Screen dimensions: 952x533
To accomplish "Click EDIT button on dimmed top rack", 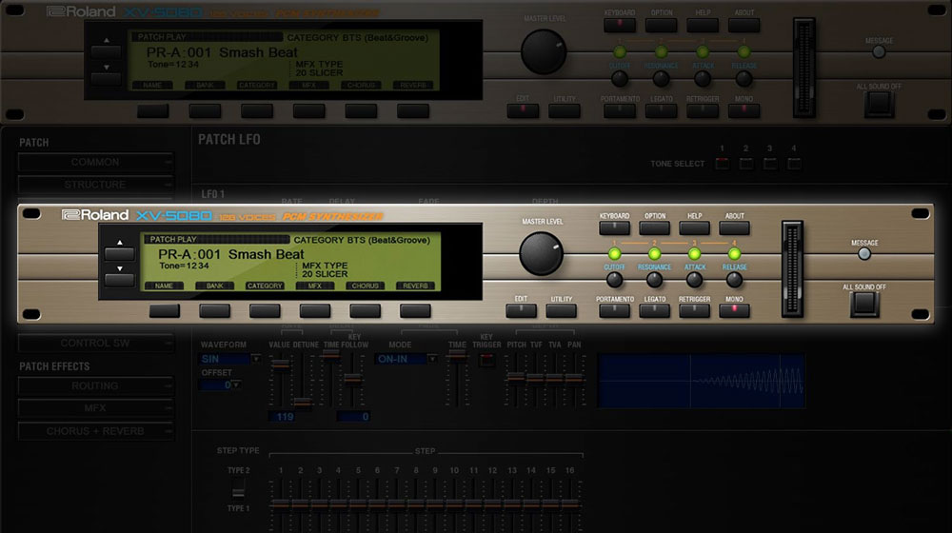I will [x=523, y=111].
